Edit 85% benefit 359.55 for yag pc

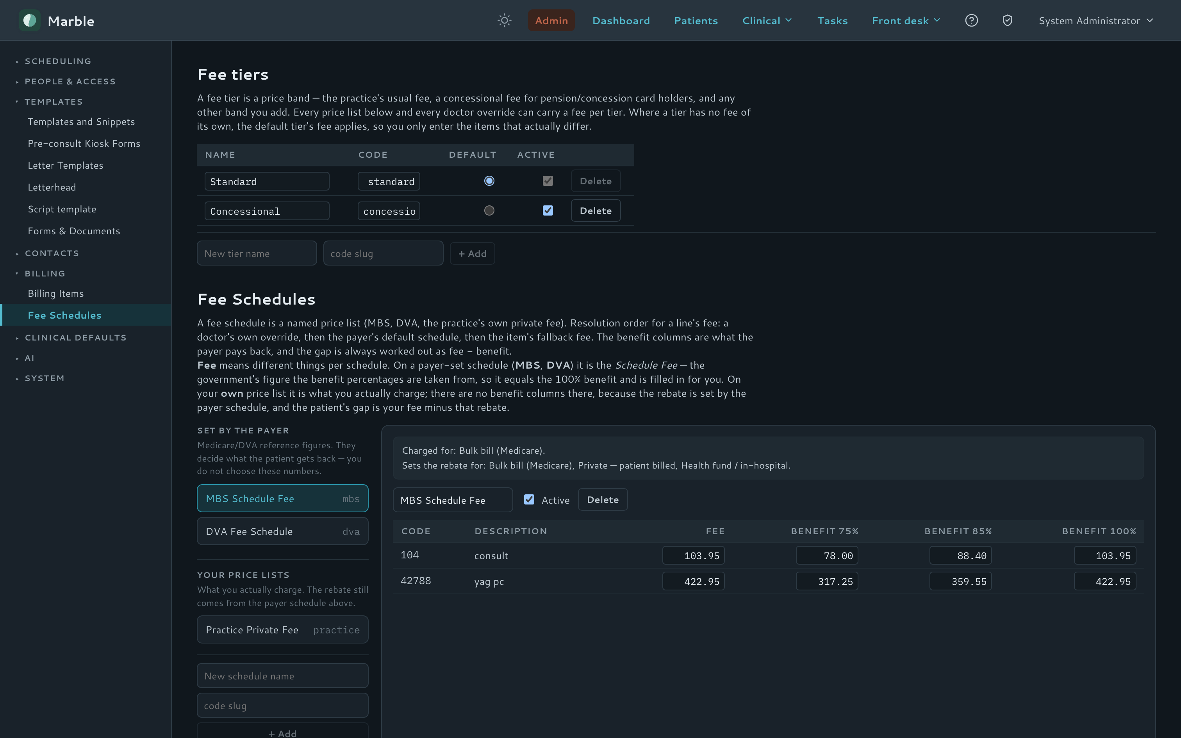tap(961, 581)
